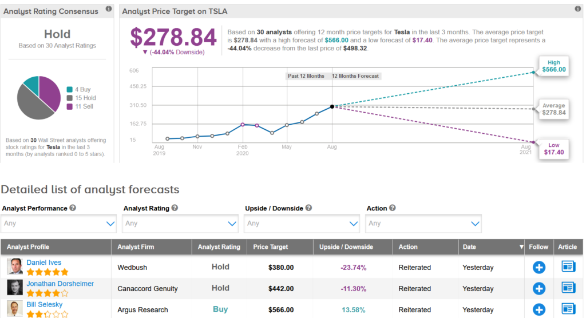Click the info icon beside Analyst Rating Consensus
This screenshot has height=318, width=586.
tap(109, 11)
